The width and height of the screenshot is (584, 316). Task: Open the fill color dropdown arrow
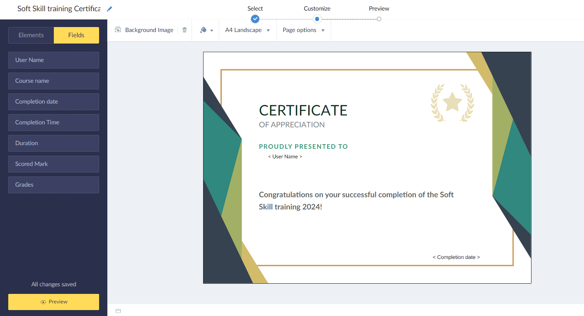(212, 30)
